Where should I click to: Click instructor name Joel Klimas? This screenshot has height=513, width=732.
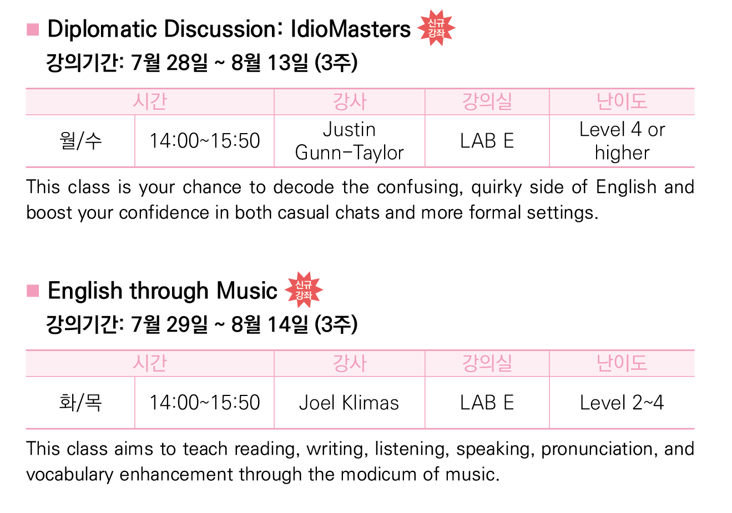click(349, 403)
